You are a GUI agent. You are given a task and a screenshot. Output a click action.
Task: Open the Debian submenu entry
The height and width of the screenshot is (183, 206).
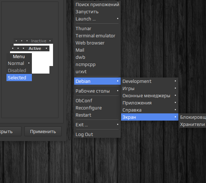point(97,81)
